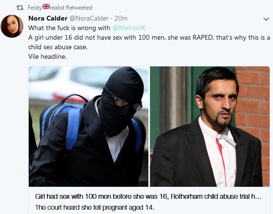Image resolution: width=273 pixels, height=214 pixels.
Task: Open the @MetroUK mention
Action: click(129, 28)
